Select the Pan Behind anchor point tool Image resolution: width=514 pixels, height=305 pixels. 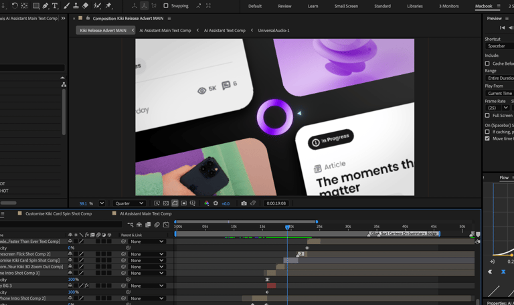[24, 5]
